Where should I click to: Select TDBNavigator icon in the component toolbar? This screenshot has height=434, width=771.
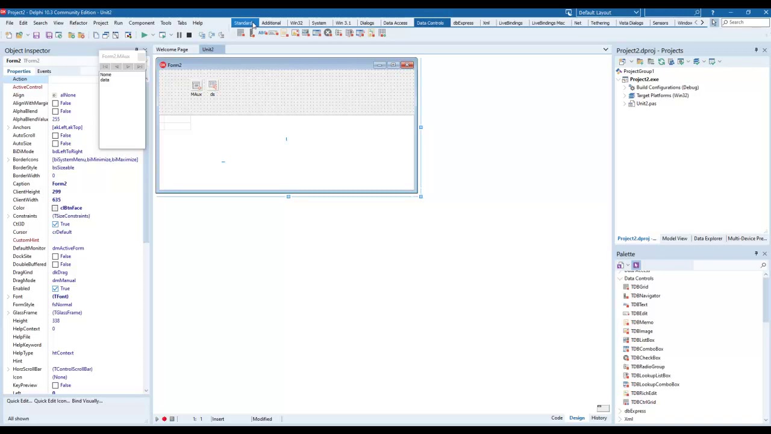coord(252,33)
